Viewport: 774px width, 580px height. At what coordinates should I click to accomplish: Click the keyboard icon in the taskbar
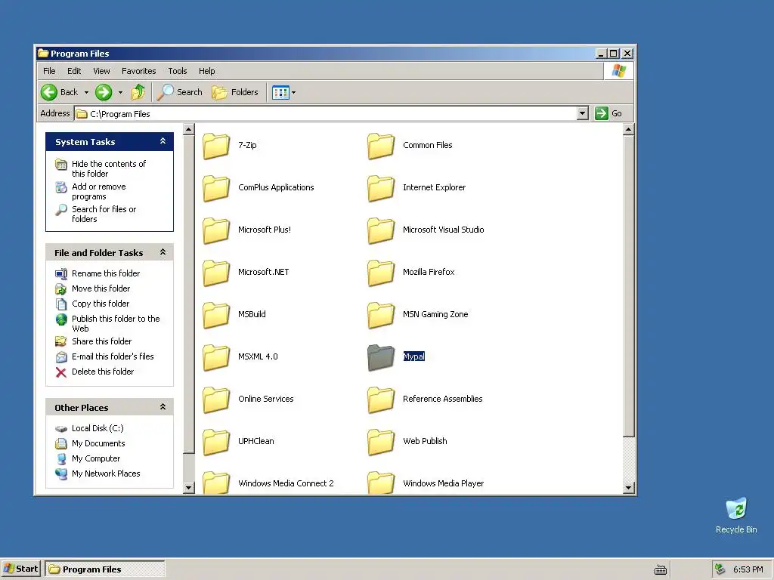click(x=661, y=569)
